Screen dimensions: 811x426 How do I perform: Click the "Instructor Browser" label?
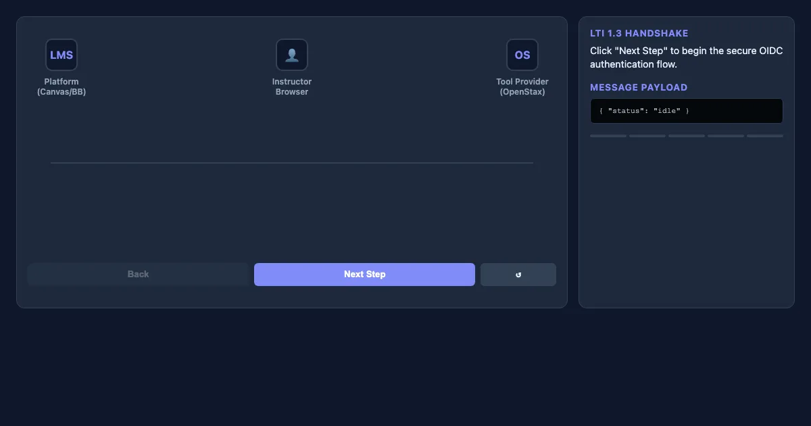coord(292,87)
